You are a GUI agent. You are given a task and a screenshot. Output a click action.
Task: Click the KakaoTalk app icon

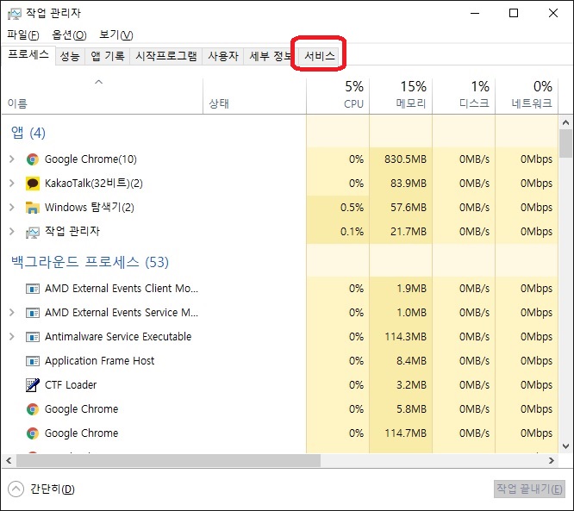(32, 184)
